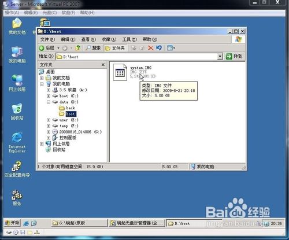Click the 转到 Go button

[x=234, y=57]
